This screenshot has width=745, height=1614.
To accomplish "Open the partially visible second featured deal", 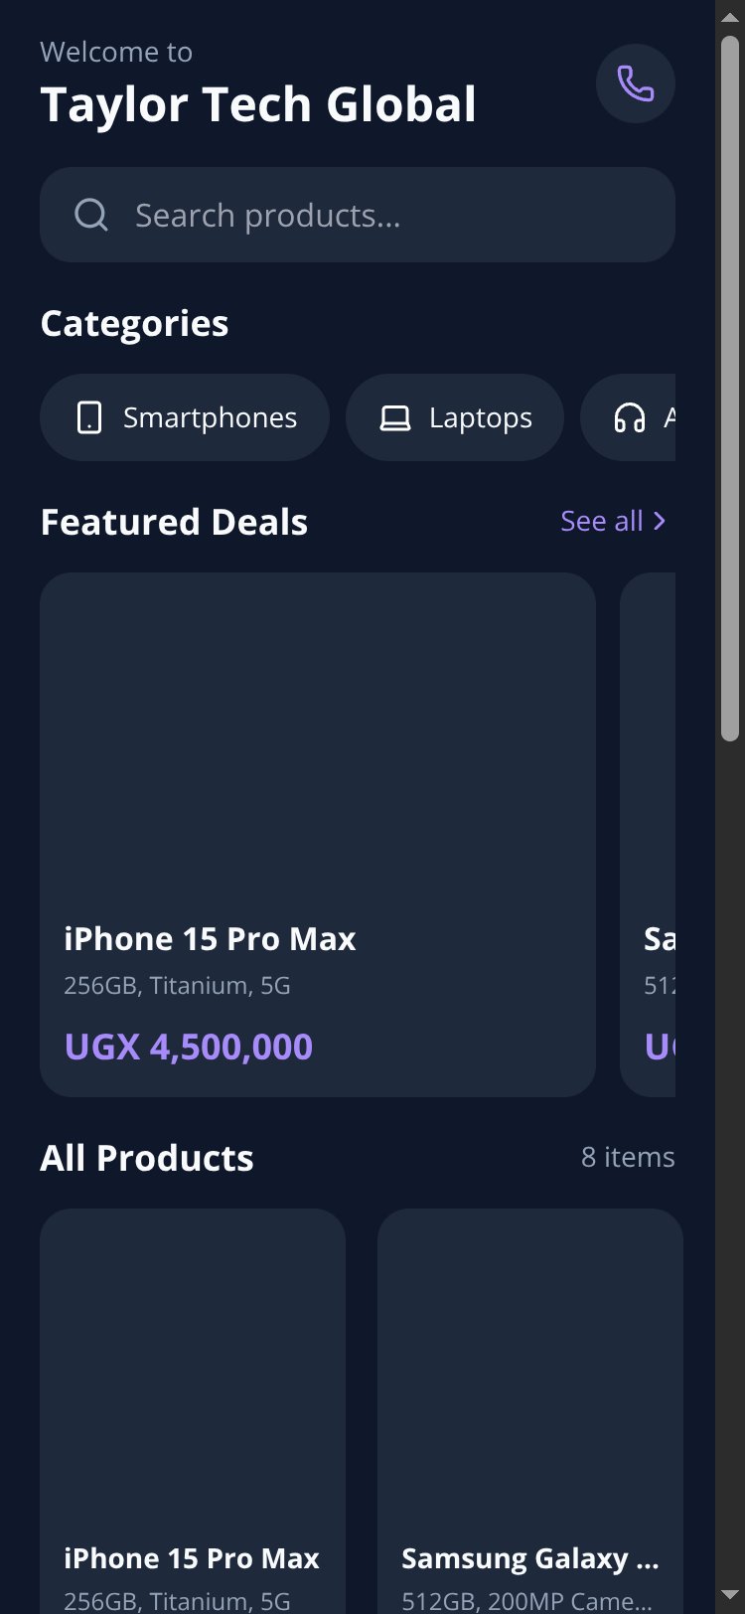I will click(x=648, y=835).
